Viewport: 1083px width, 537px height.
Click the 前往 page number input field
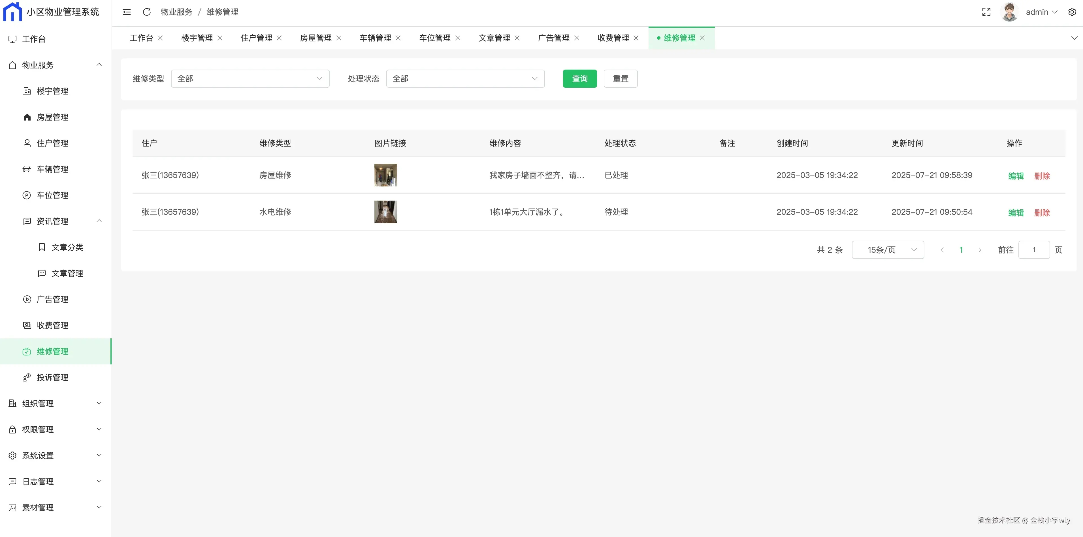point(1033,250)
